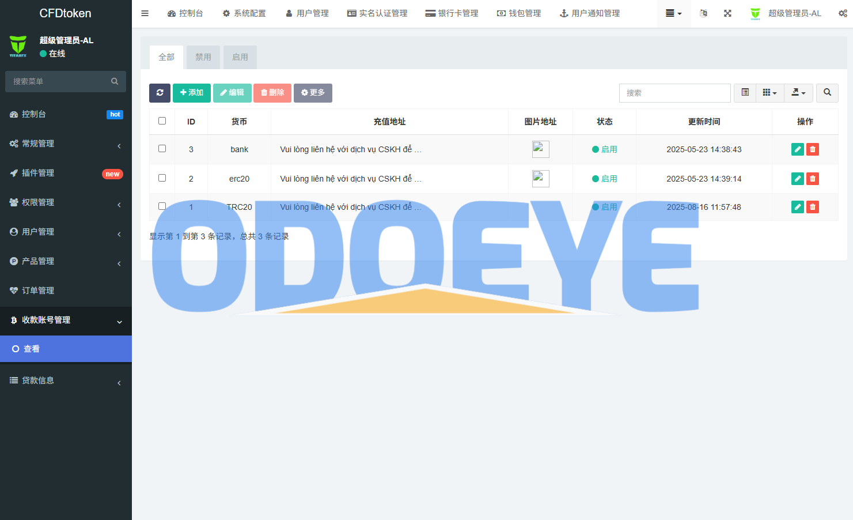Open the settings gears icon at top right

pos(842,13)
